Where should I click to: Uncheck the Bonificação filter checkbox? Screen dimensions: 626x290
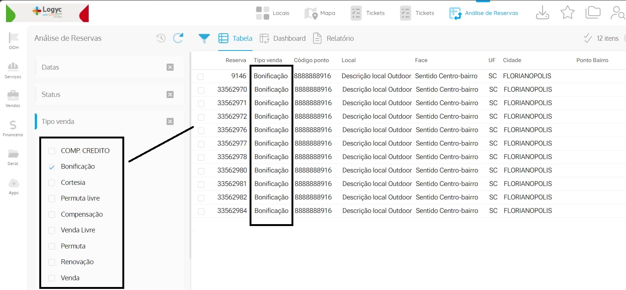(52, 167)
